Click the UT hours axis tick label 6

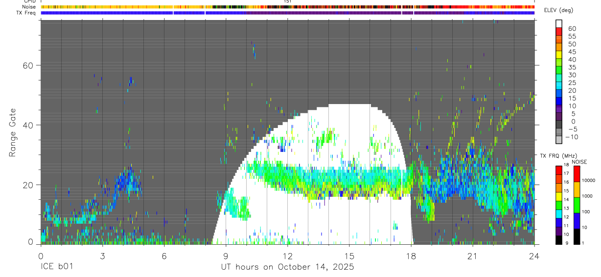[164, 256]
